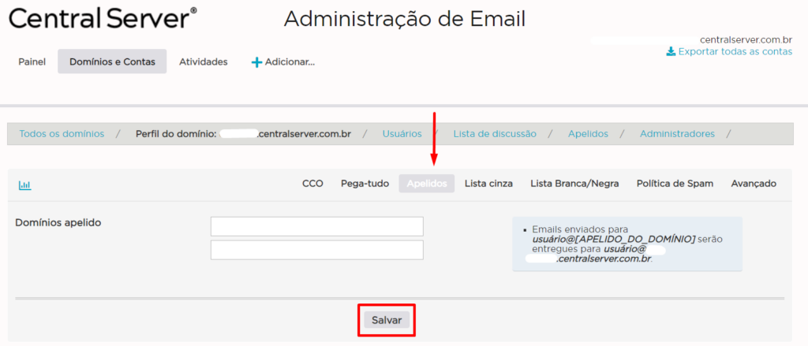Screen dimensions: 808x346
Task: Open the Usuários breadcrumb link
Action: [402, 134]
